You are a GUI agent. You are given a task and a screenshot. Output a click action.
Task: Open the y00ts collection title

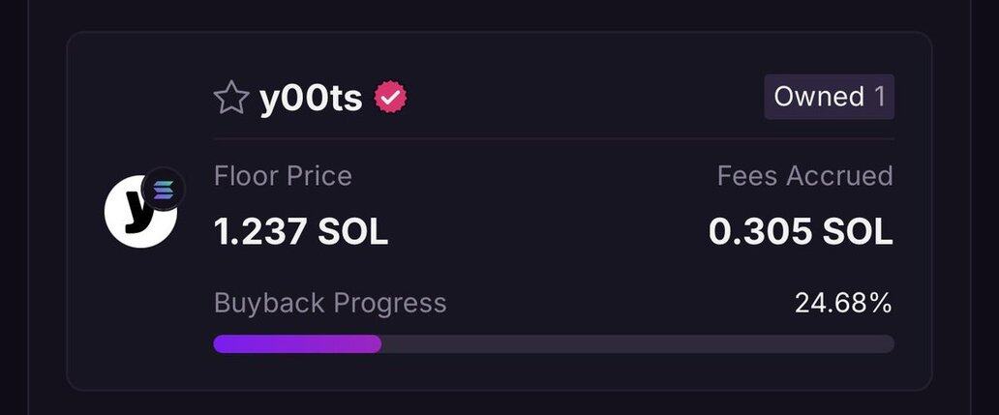pos(311,99)
